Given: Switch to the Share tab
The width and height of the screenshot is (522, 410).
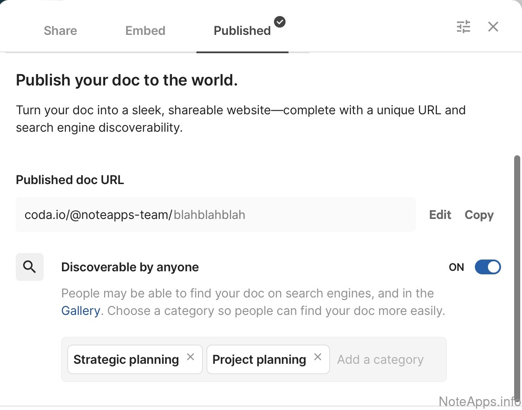Looking at the screenshot, I should click(60, 31).
